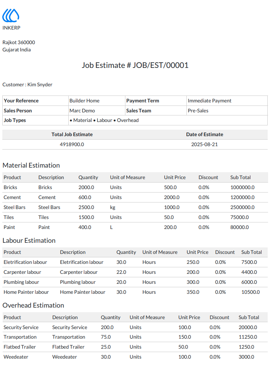Click the Bricks sub total 1000000.0
The image size is (270, 382).
point(242,187)
